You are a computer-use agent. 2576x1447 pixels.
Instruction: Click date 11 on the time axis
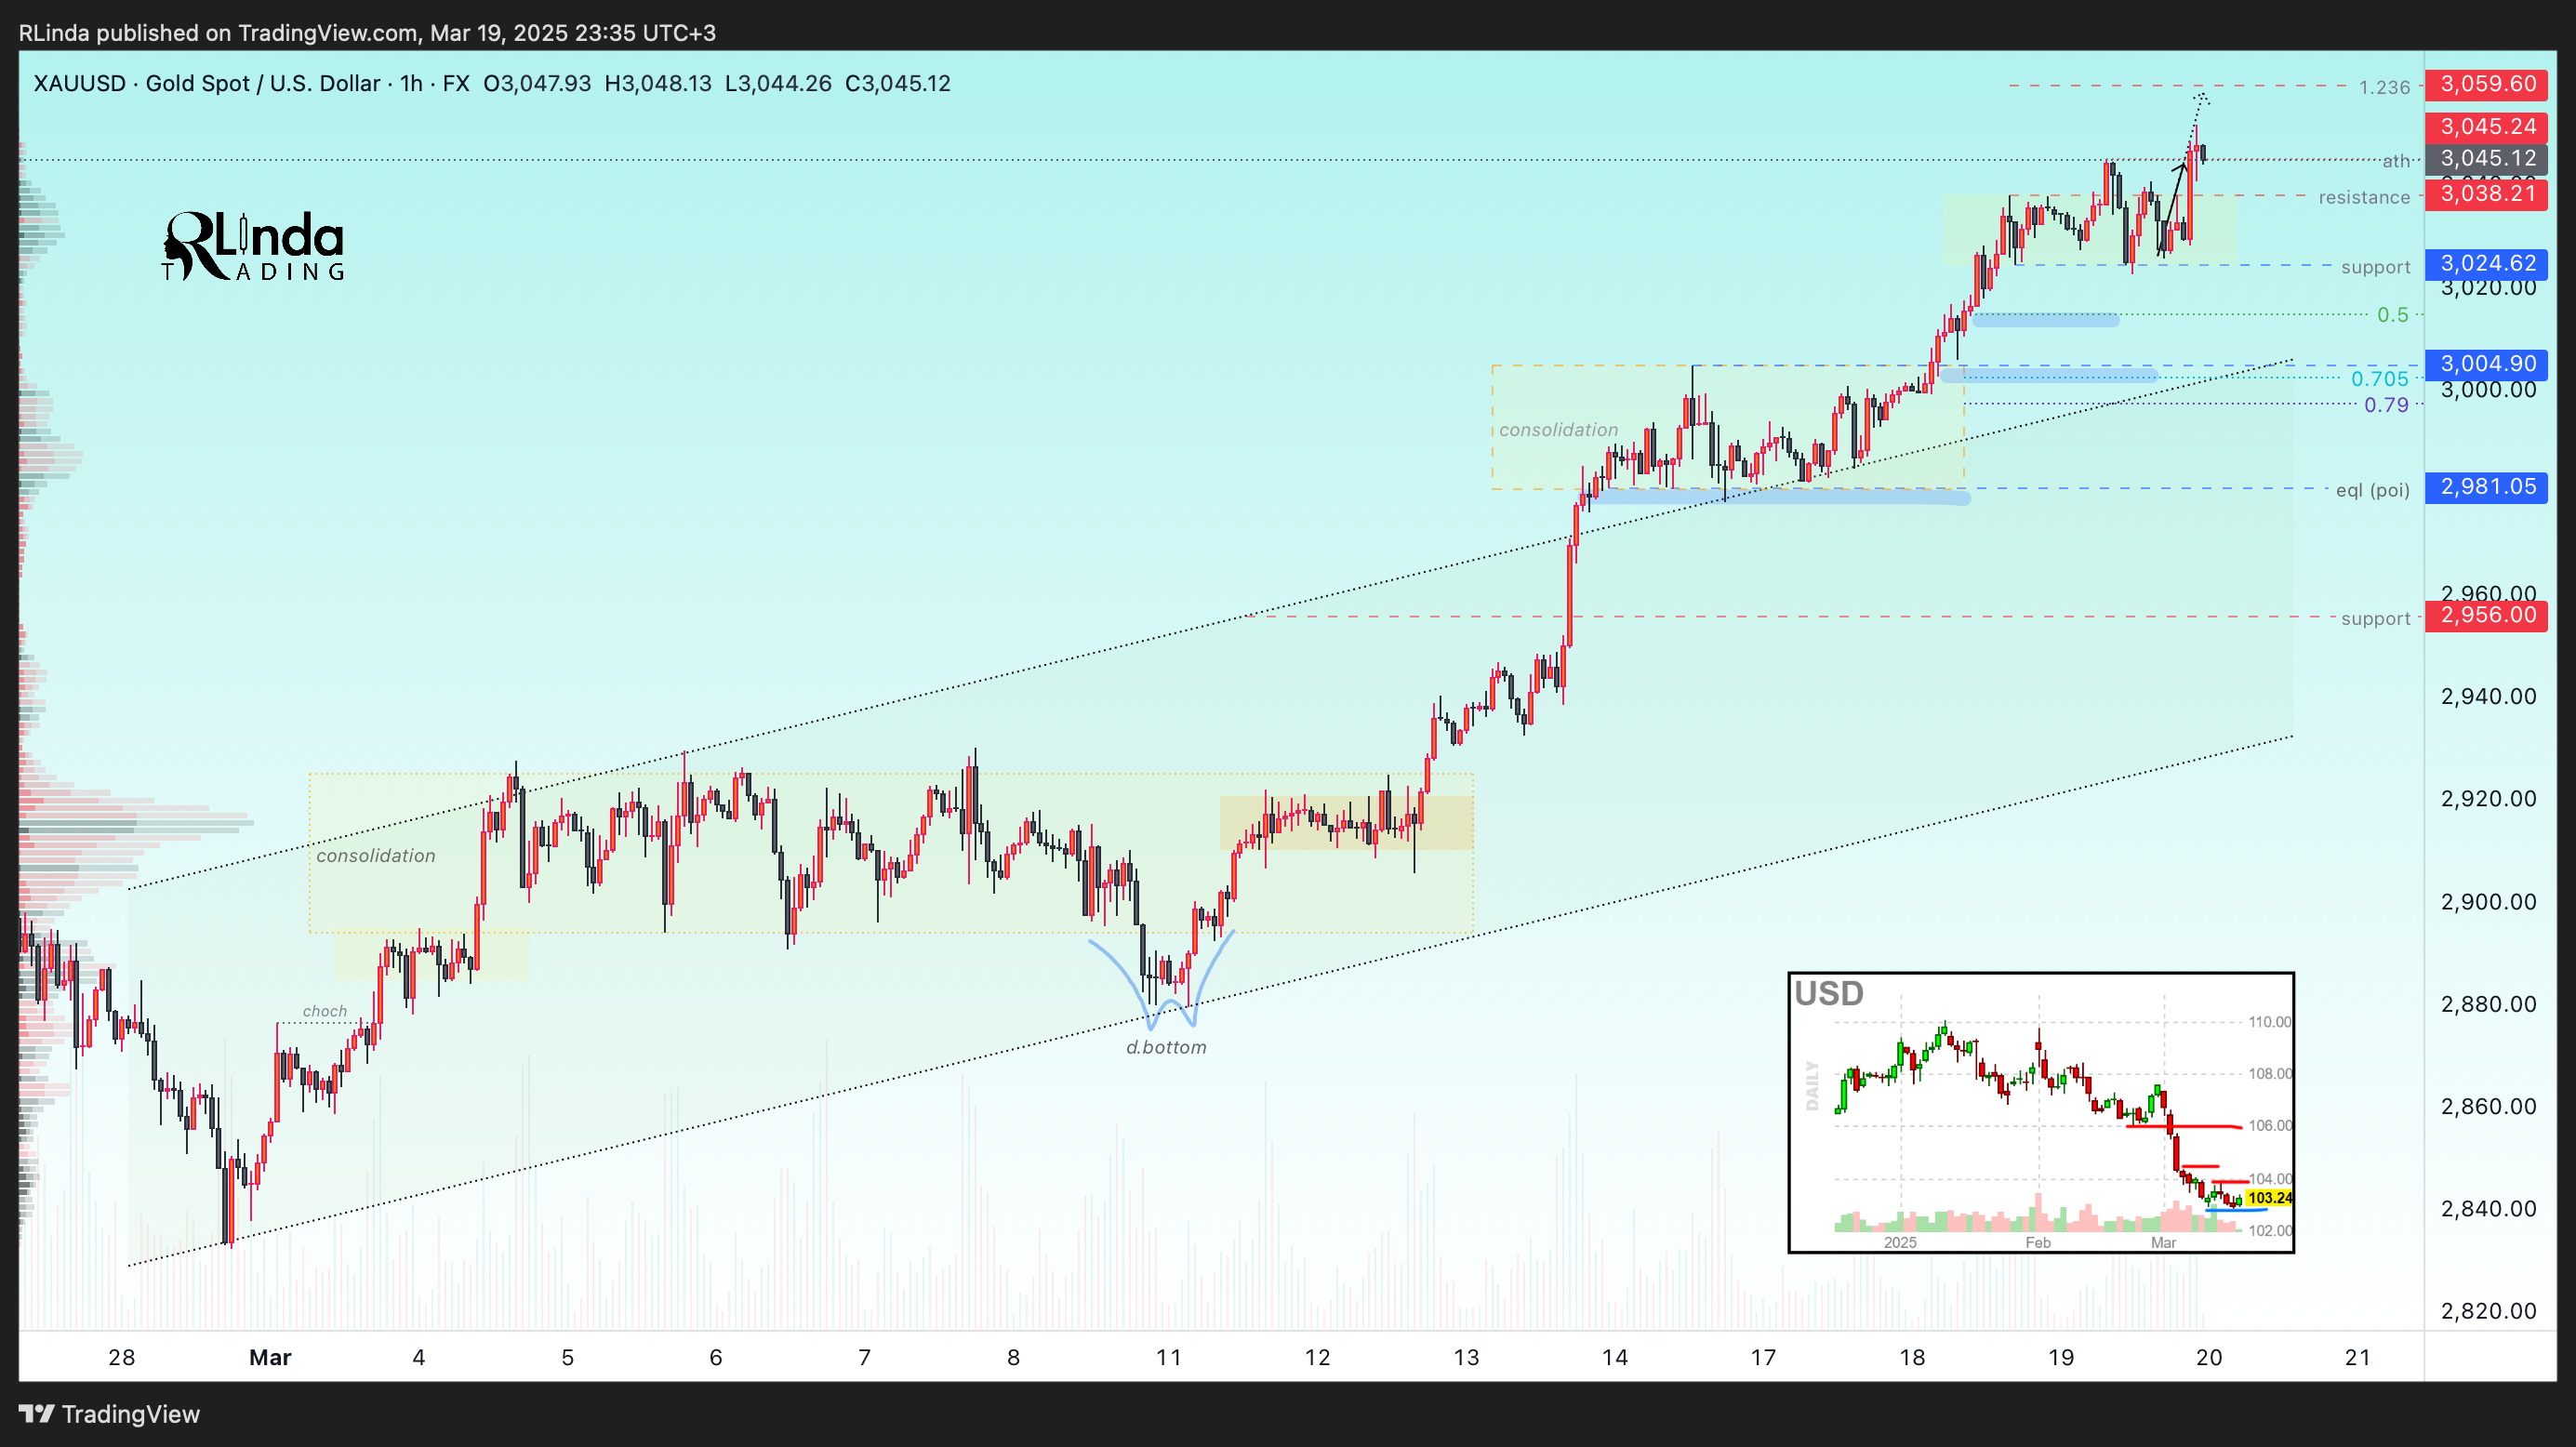[x=1168, y=1357]
